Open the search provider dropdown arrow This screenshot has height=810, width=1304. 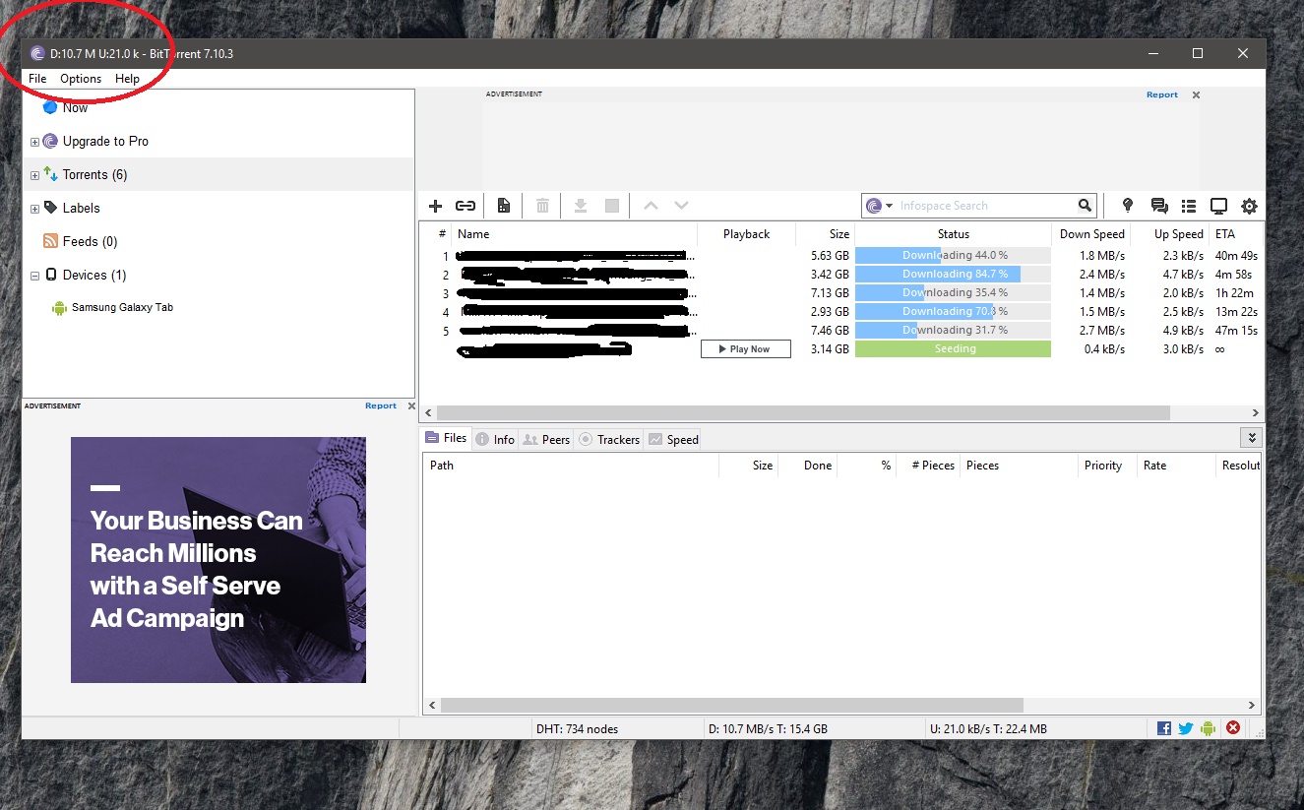pyautogui.click(x=890, y=206)
